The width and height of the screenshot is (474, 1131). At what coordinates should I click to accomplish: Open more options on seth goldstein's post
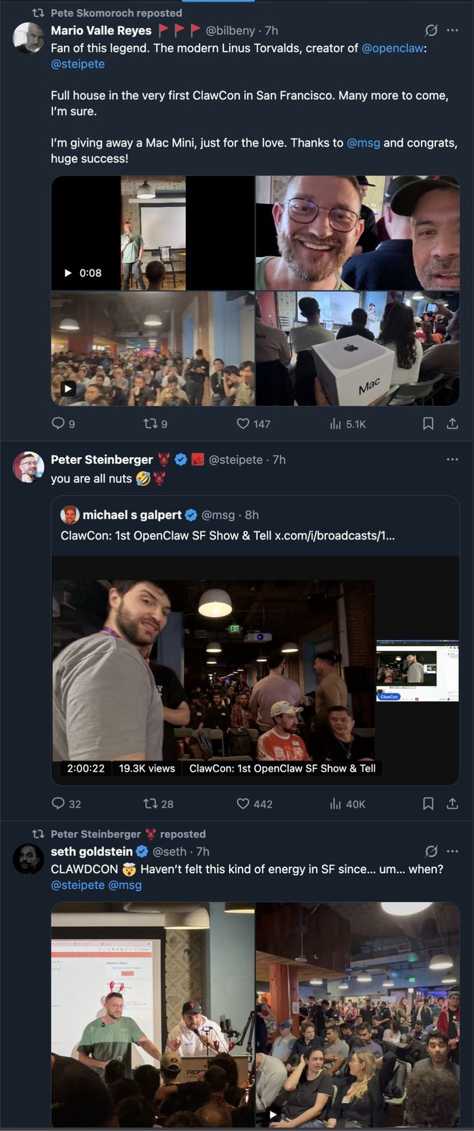pyautogui.click(x=452, y=851)
